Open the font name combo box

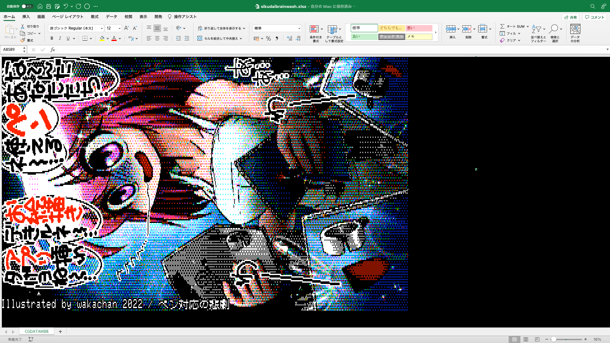click(x=76, y=28)
